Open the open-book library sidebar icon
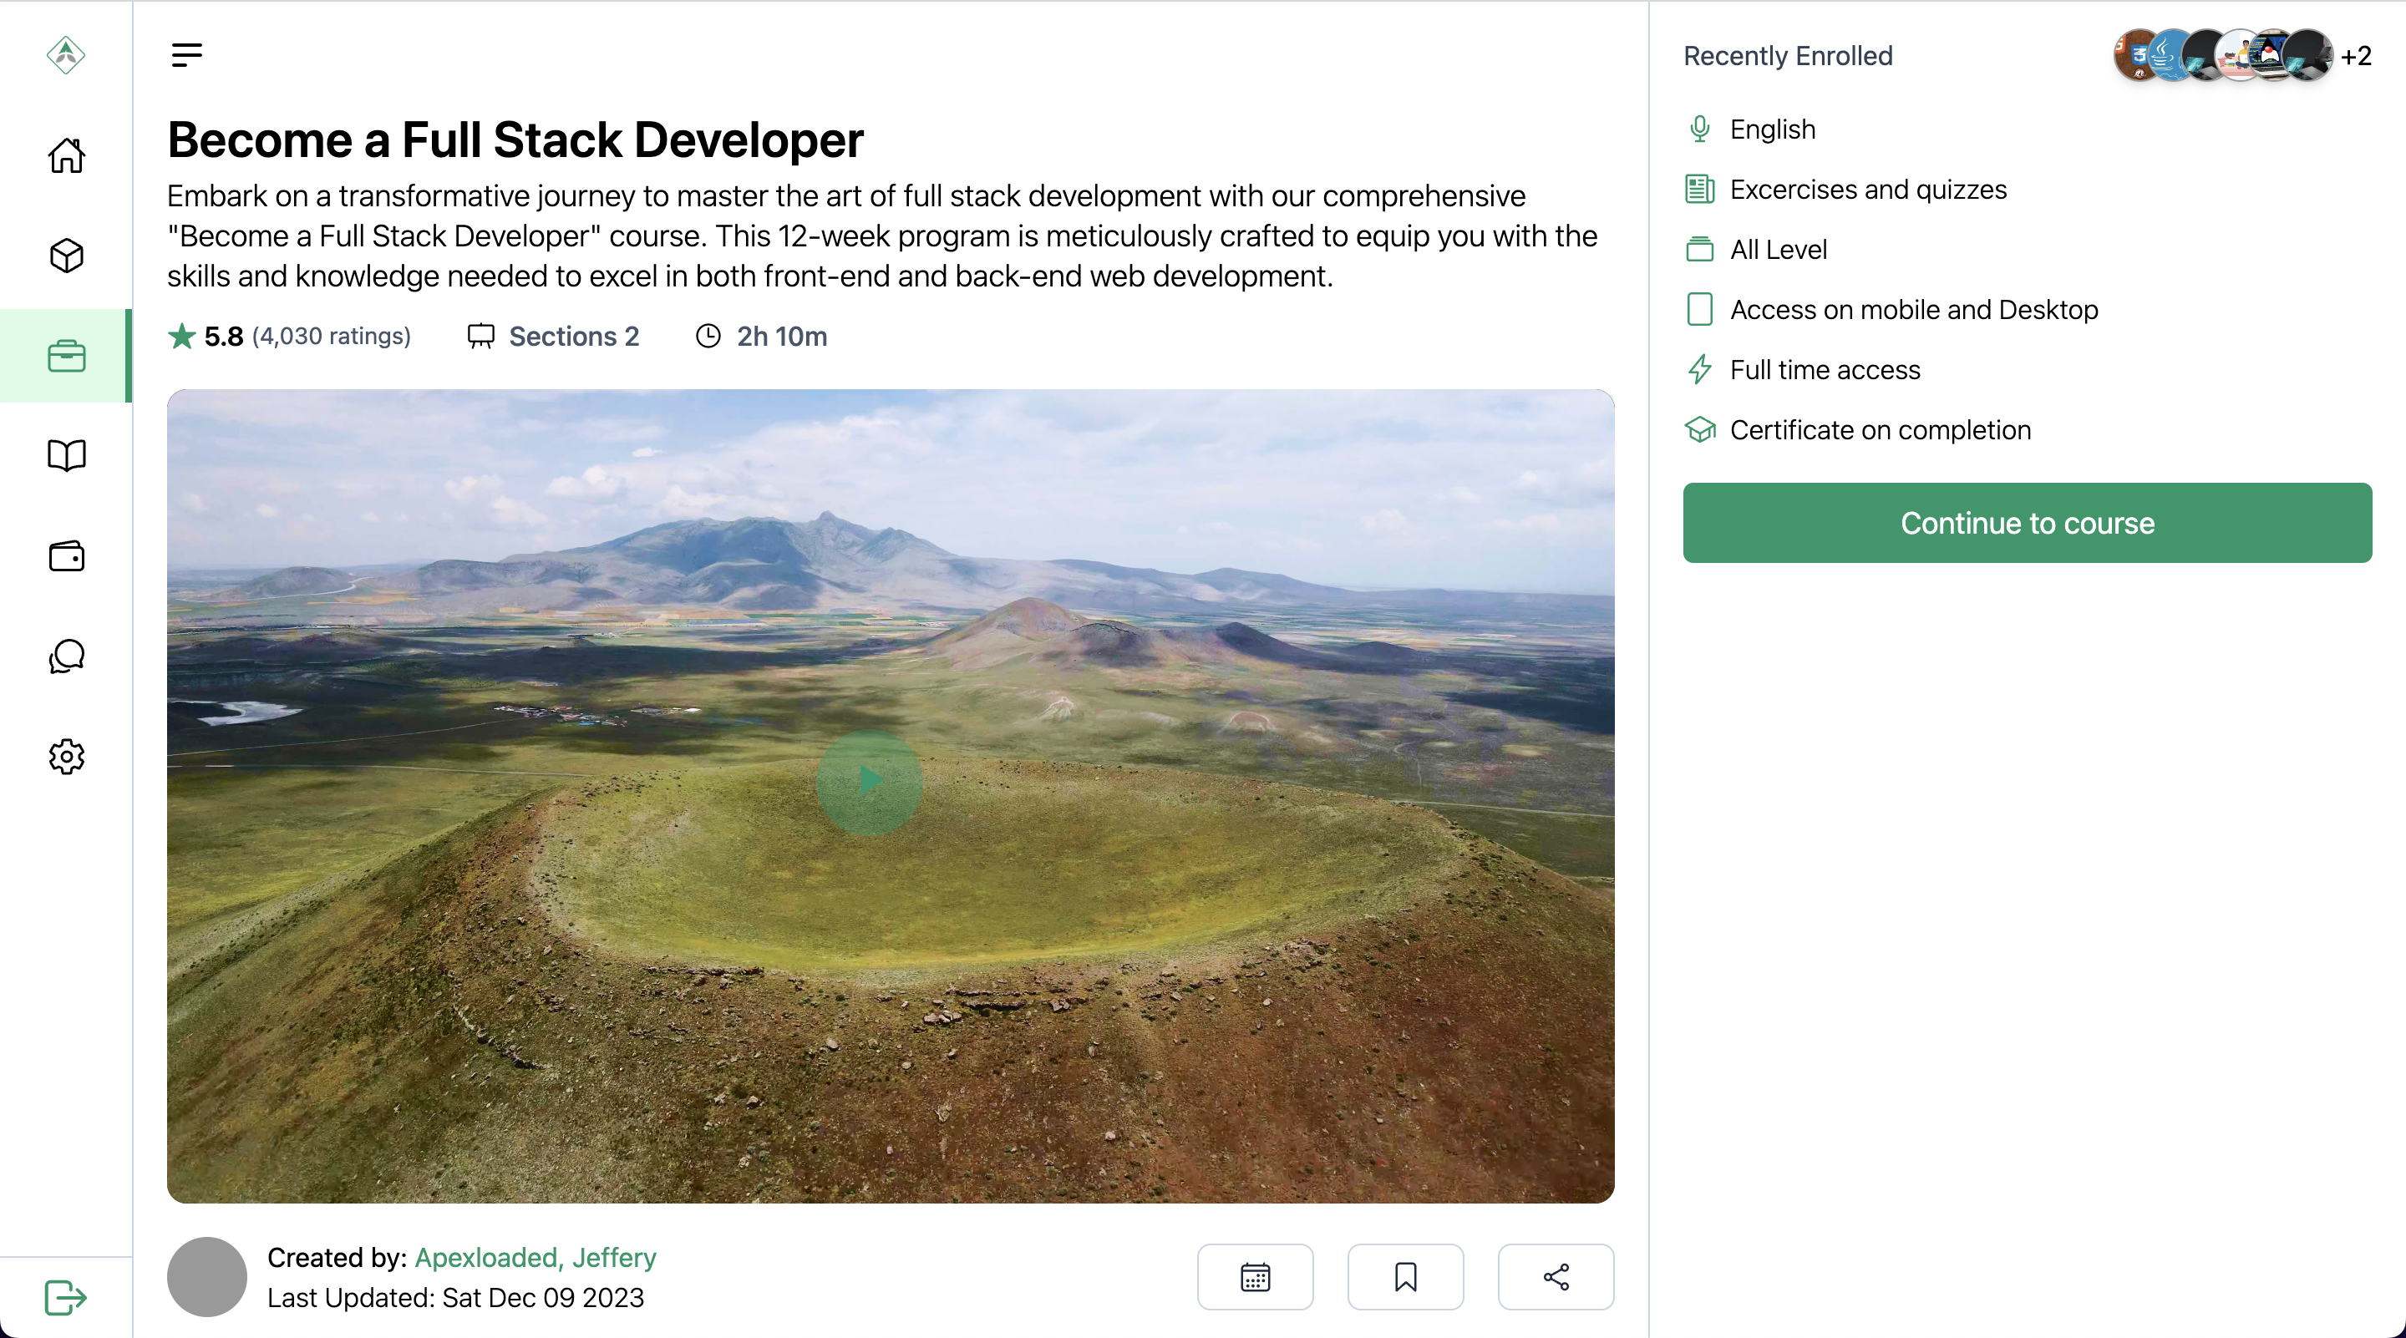 tap(66, 456)
